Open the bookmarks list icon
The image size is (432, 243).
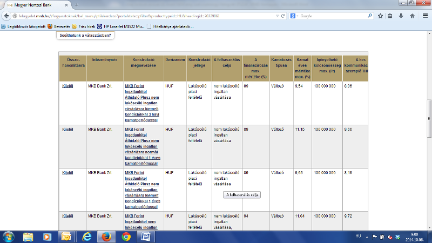click(x=390, y=16)
